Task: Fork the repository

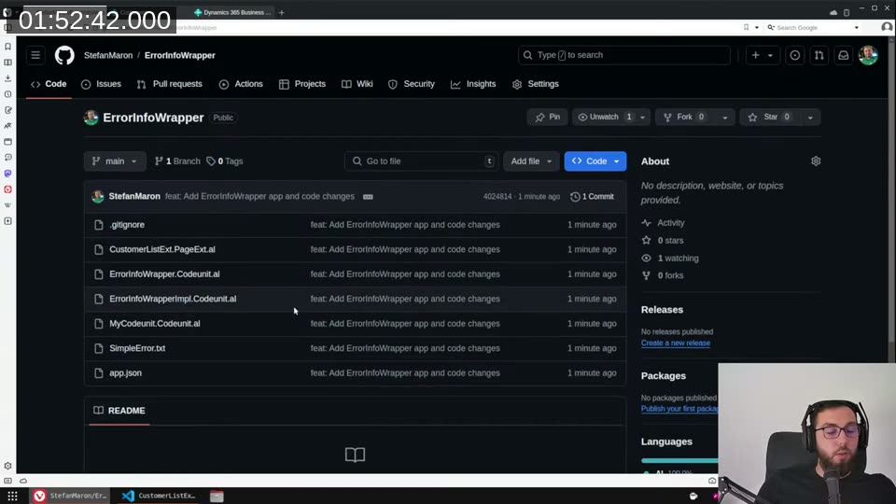Action: pos(685,118)
